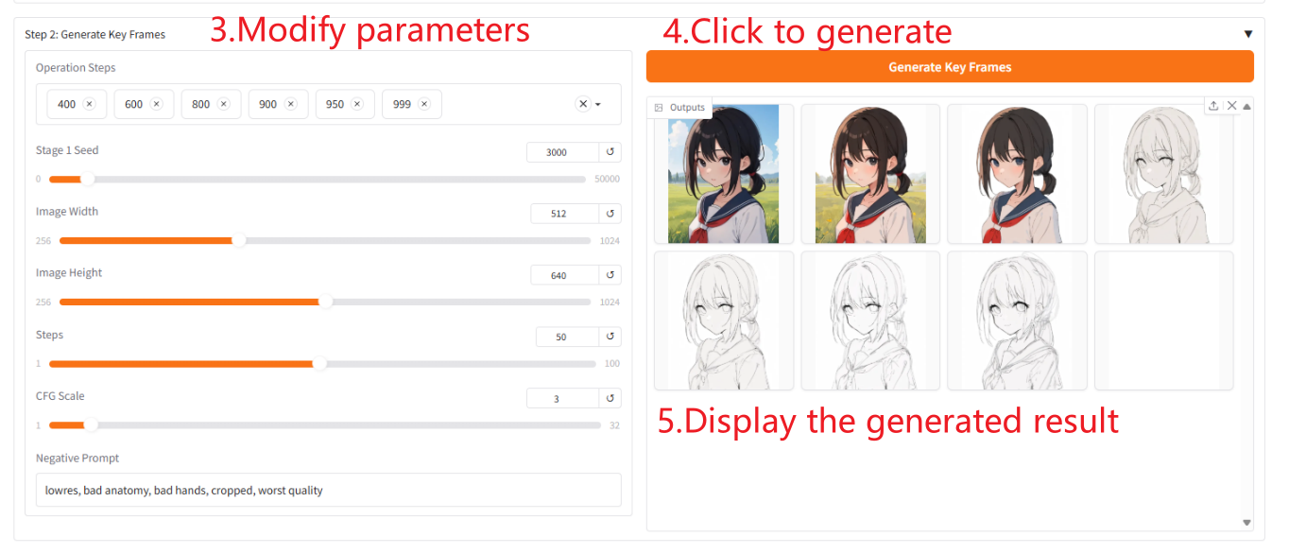This screenshot has height=554, width=1306.
Task: Click Generate Key Frames button
Action: pos(950,67)
